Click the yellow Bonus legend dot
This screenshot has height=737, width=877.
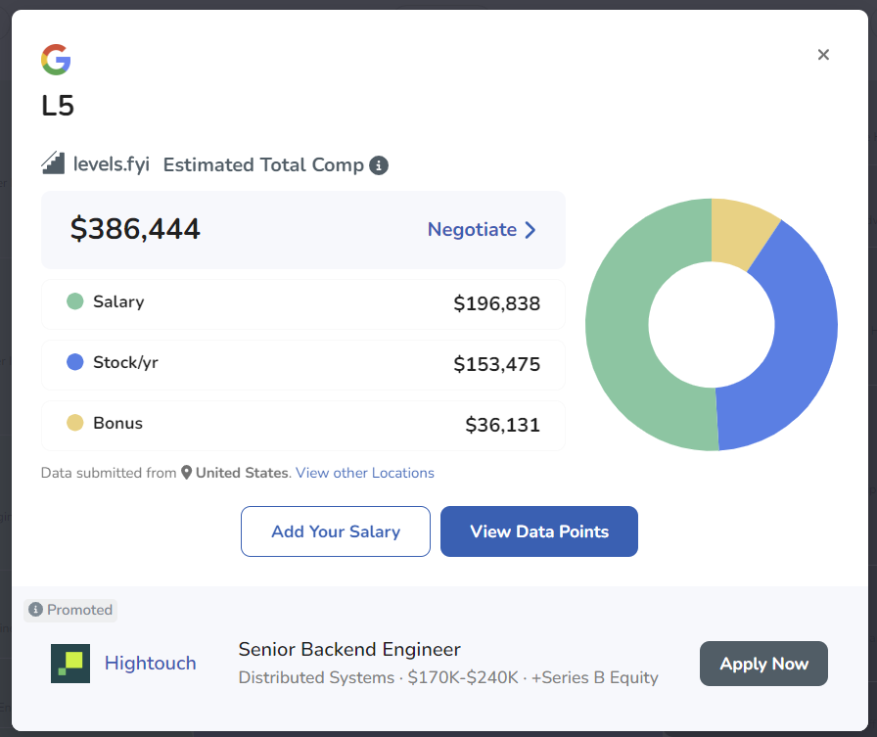[x=75, y=423]
